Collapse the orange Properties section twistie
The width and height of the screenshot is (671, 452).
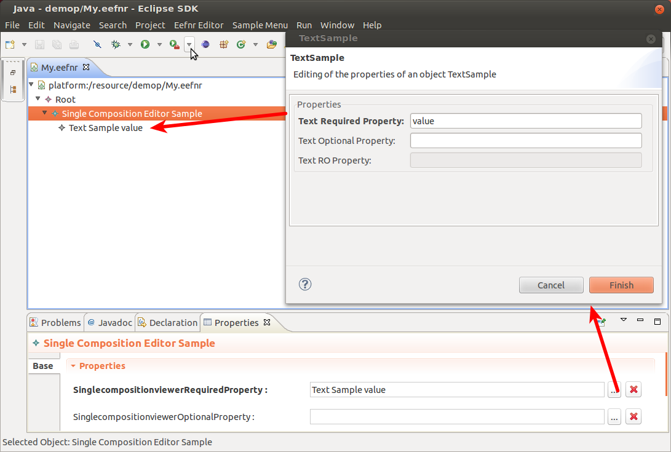point(73,366)
